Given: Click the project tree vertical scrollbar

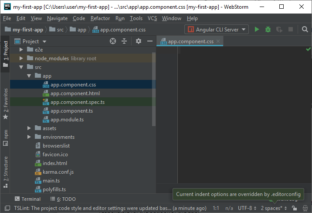Looking at the screenshot, I should [154, 89].
